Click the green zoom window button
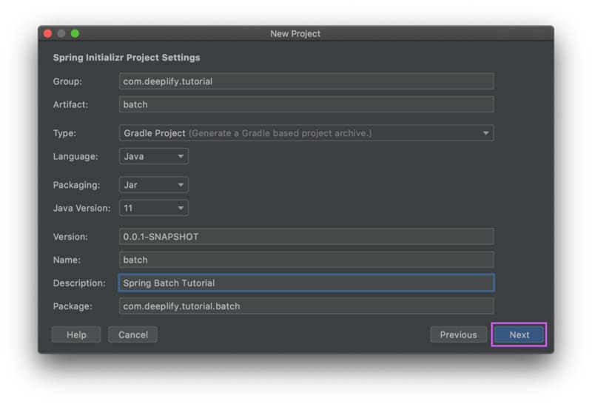Image resolution: width=592 pixels, height=404 pixels. [x=75, y=34]
